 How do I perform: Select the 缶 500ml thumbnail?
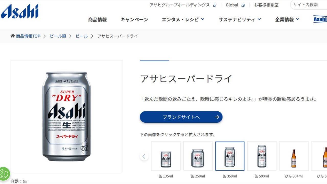(x=262, y=156)
